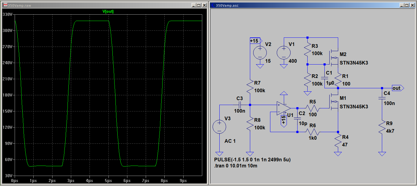This screenshot has height=186, width=417.
Task: Click the V(out) trace label in plot
Action: click(x=108, y=11)
